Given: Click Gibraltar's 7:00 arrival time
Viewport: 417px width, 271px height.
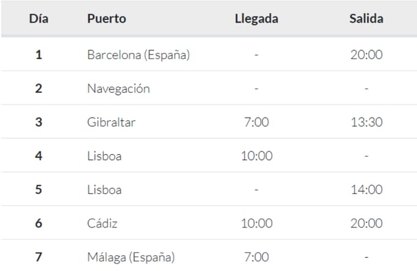Looking at the screenshot, I should coord(257,122).
